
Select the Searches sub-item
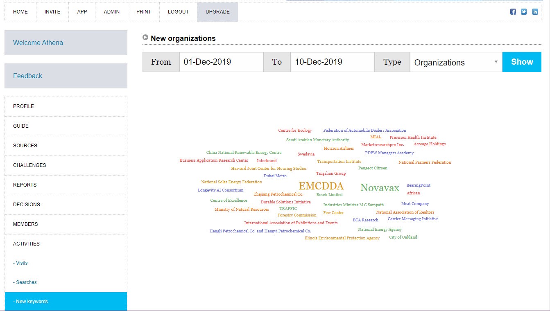66,282
